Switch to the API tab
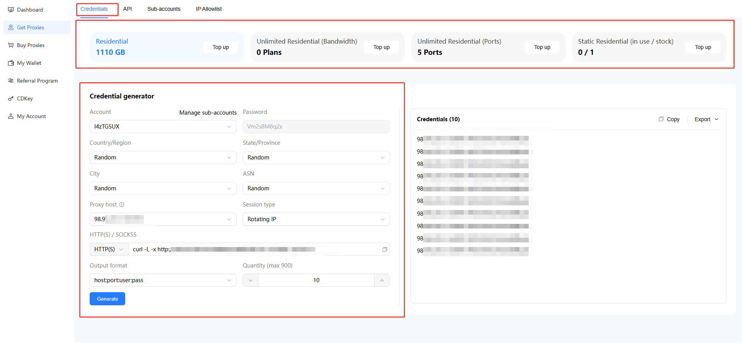The image size is (742, 352). (x=128, y=9)
